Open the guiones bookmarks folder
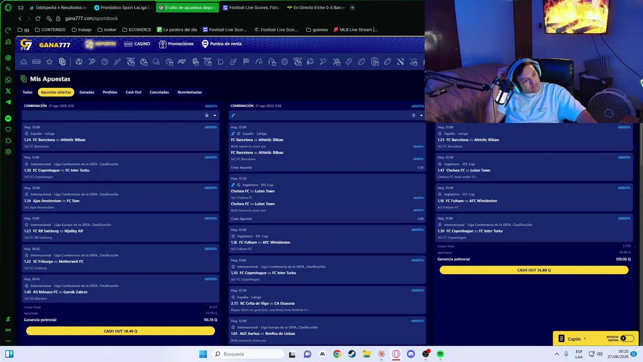This screenshot has height=362, width=643. coord(317,30)
